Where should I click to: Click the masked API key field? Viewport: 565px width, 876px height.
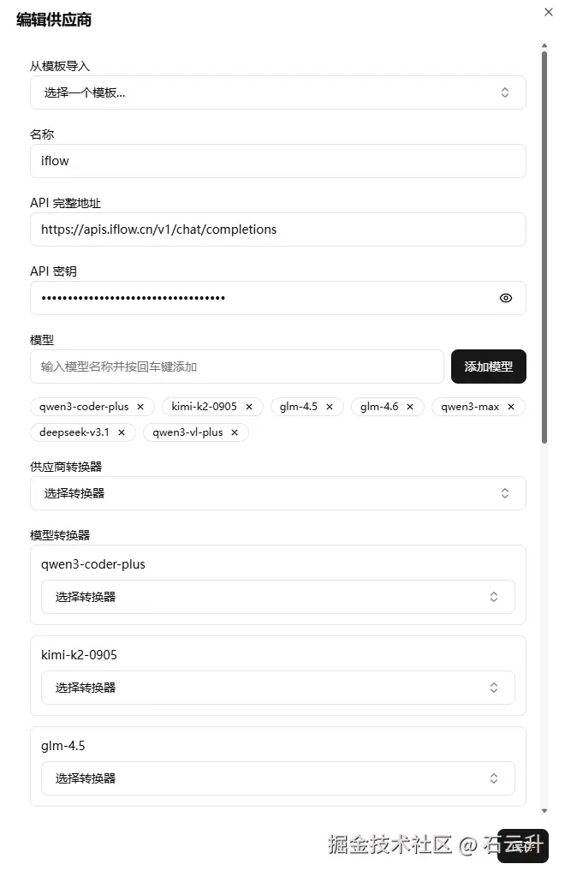(278, 298)
